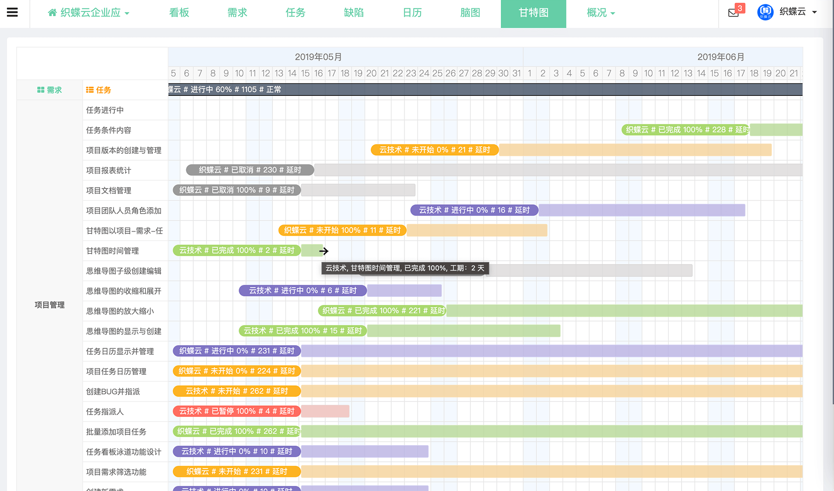
Task: Click the 任务 list icon in header
Action: coord(90,90)
